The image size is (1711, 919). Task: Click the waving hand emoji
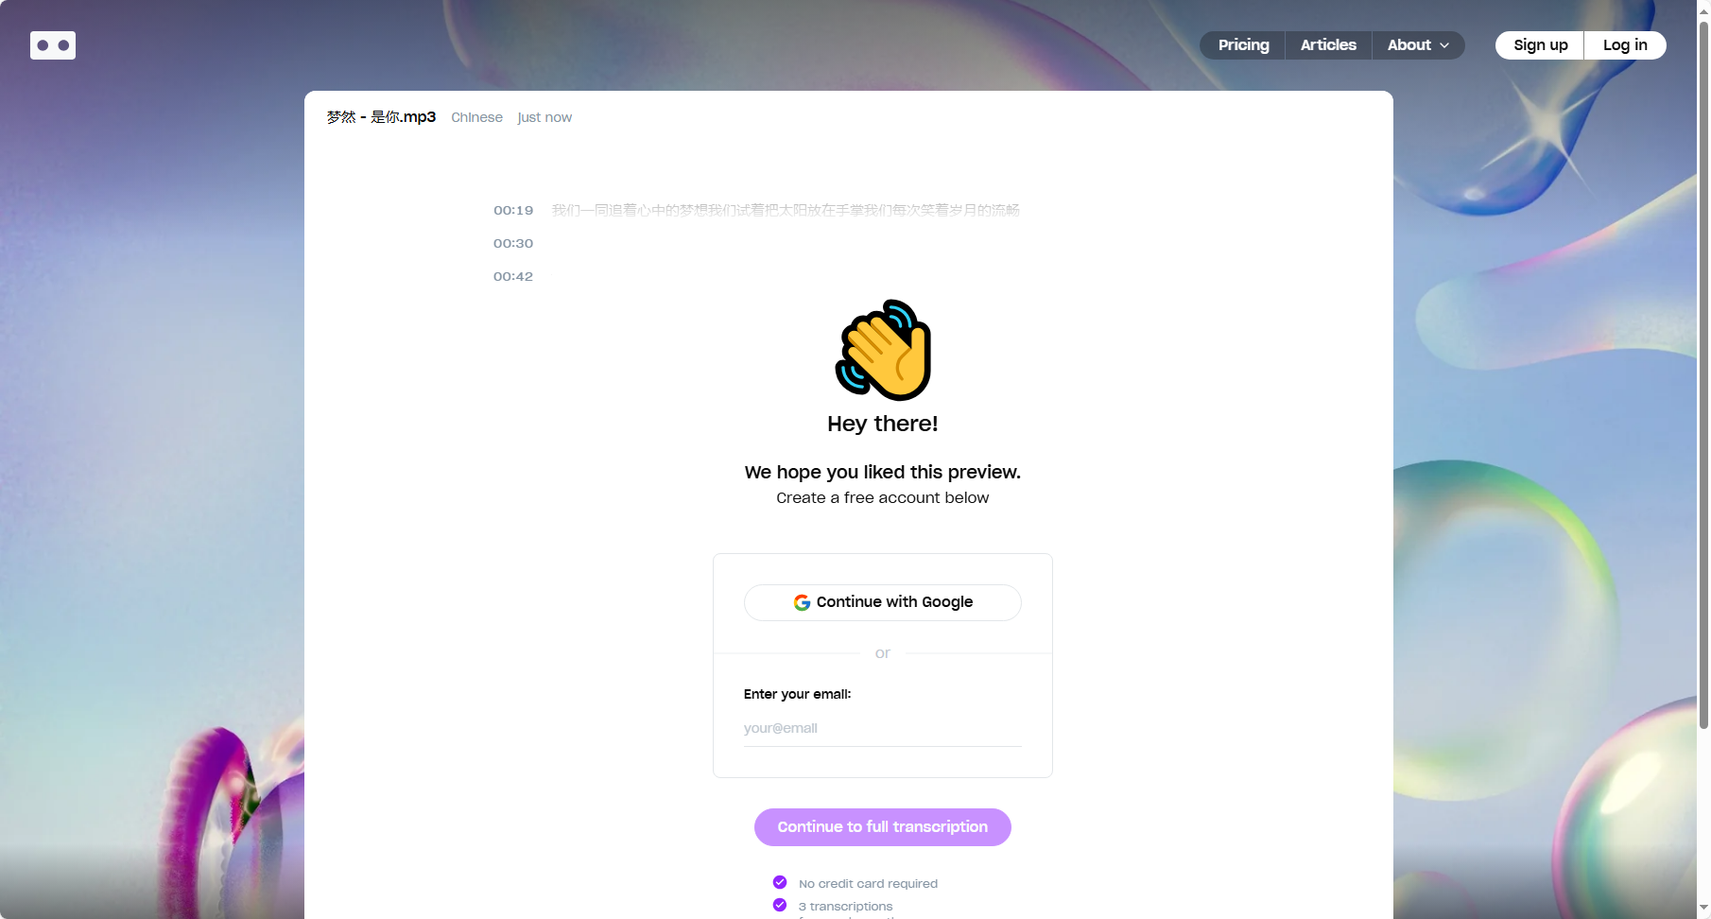(884, 350)
